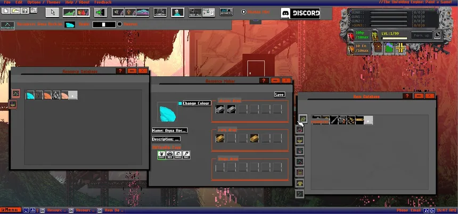The width and height of the screenshot is (458, 214).
Task: Click the speaker volume icon near clock
Action: click(432, 210)
